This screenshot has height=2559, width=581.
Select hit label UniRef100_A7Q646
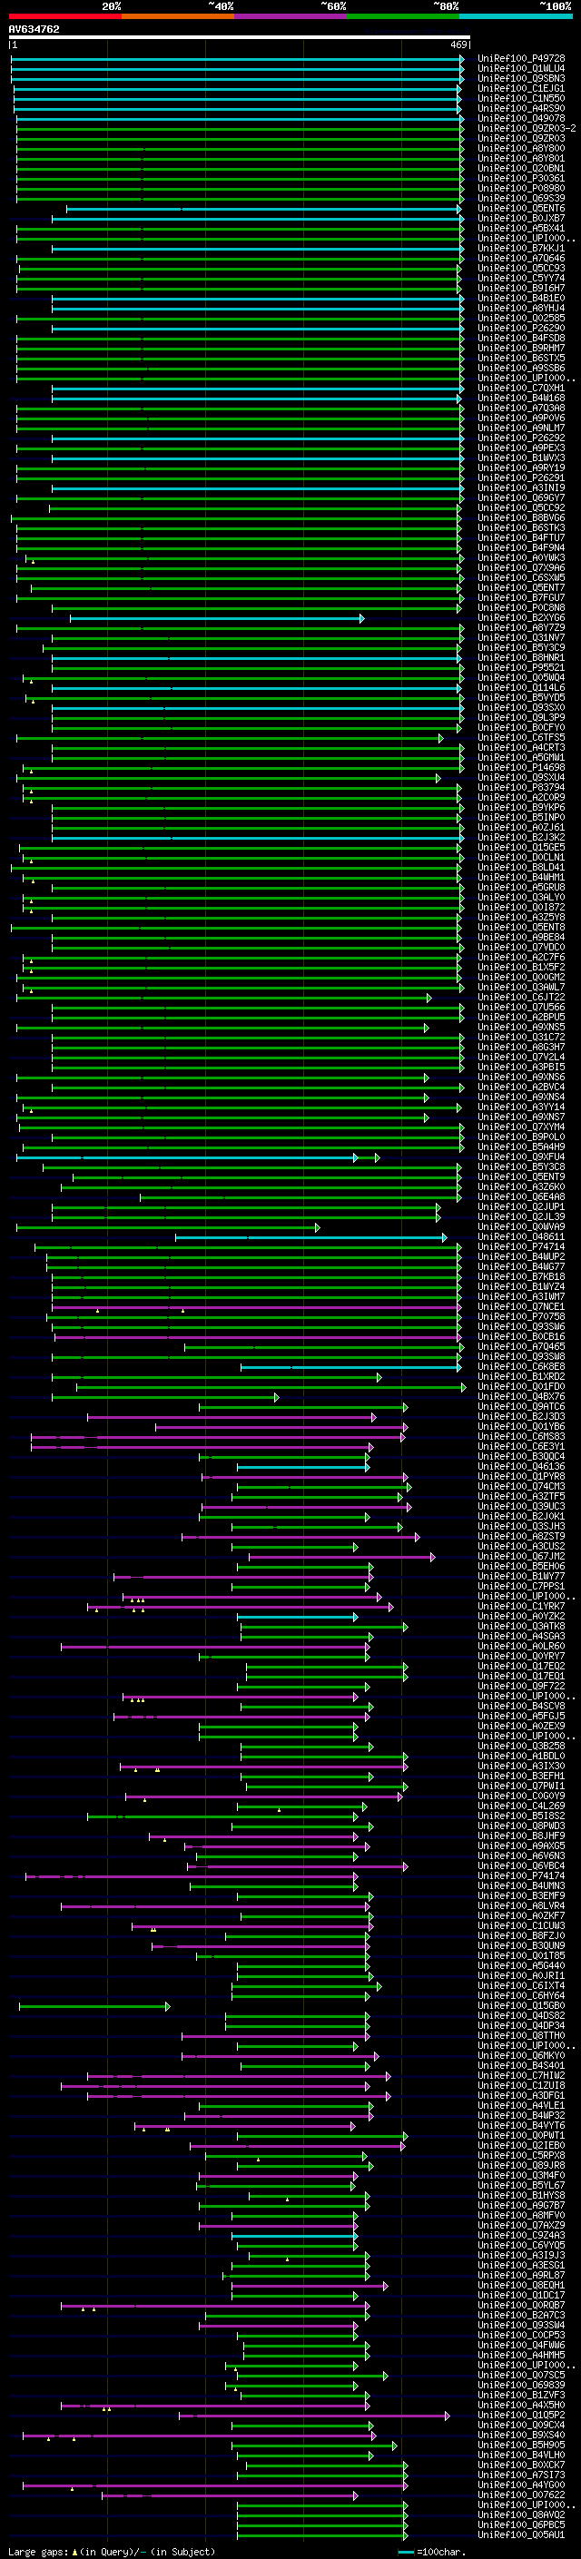[x=521, y=259]
